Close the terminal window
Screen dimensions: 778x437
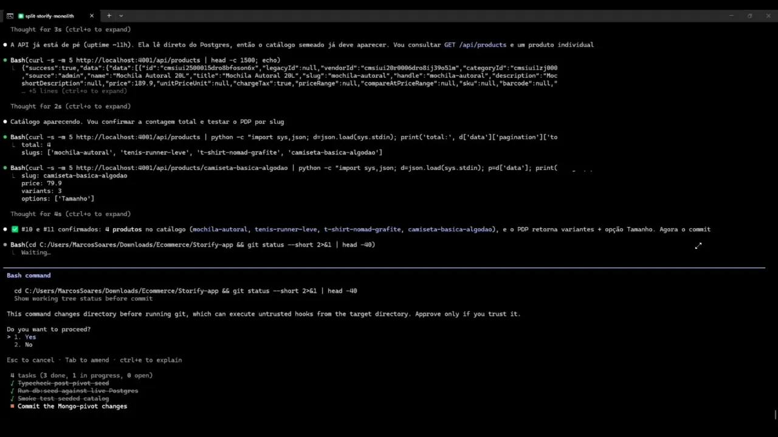[x=768, y=16]
